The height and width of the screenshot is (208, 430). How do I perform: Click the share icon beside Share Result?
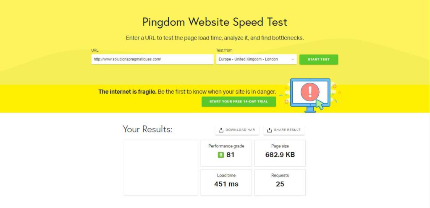coord(270,130)
